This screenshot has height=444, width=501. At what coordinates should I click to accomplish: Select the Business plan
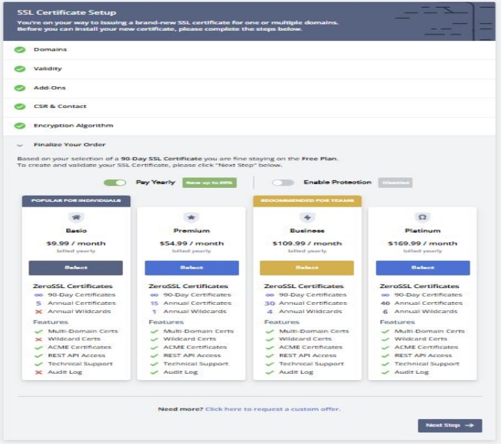[x=307, y=268]
